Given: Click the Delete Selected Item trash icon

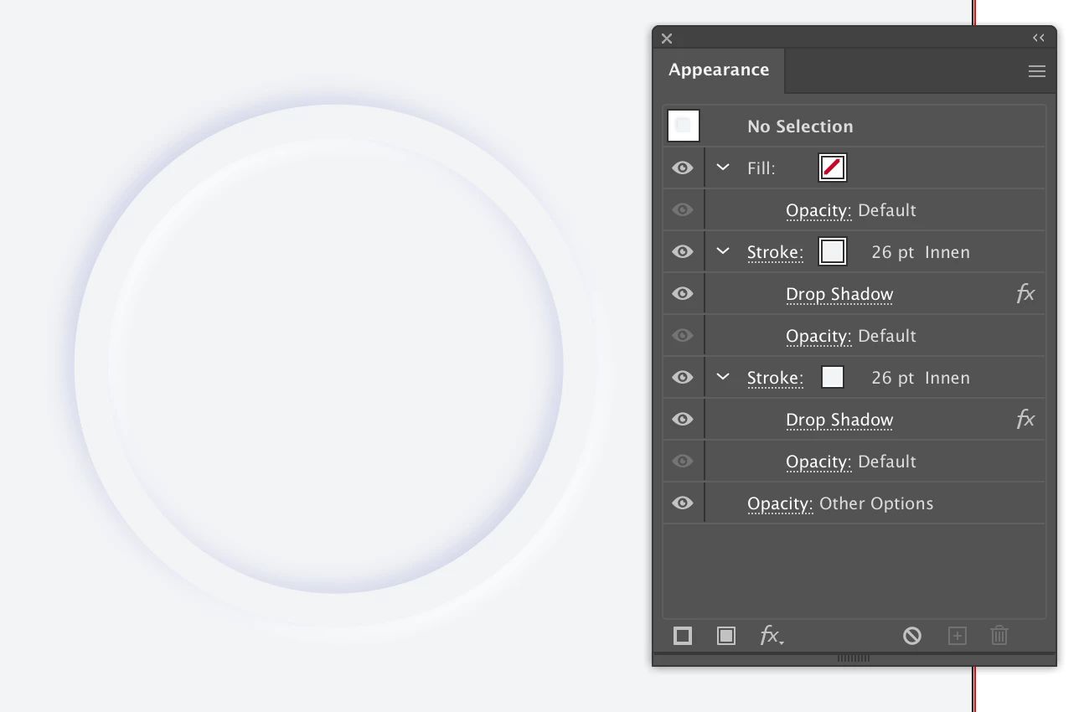Looking at the screenshot, I should (x=999, y=636).
